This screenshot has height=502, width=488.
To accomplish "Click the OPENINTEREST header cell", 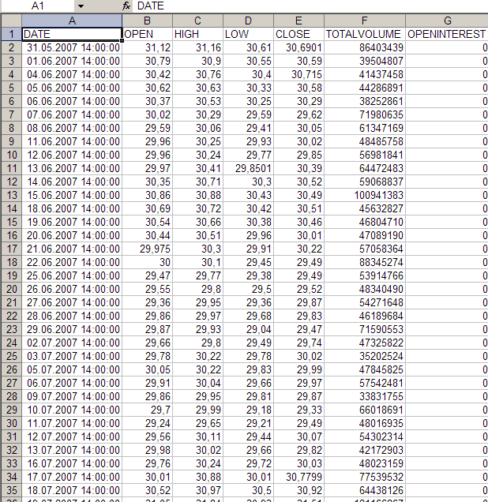I will (446, 34).
